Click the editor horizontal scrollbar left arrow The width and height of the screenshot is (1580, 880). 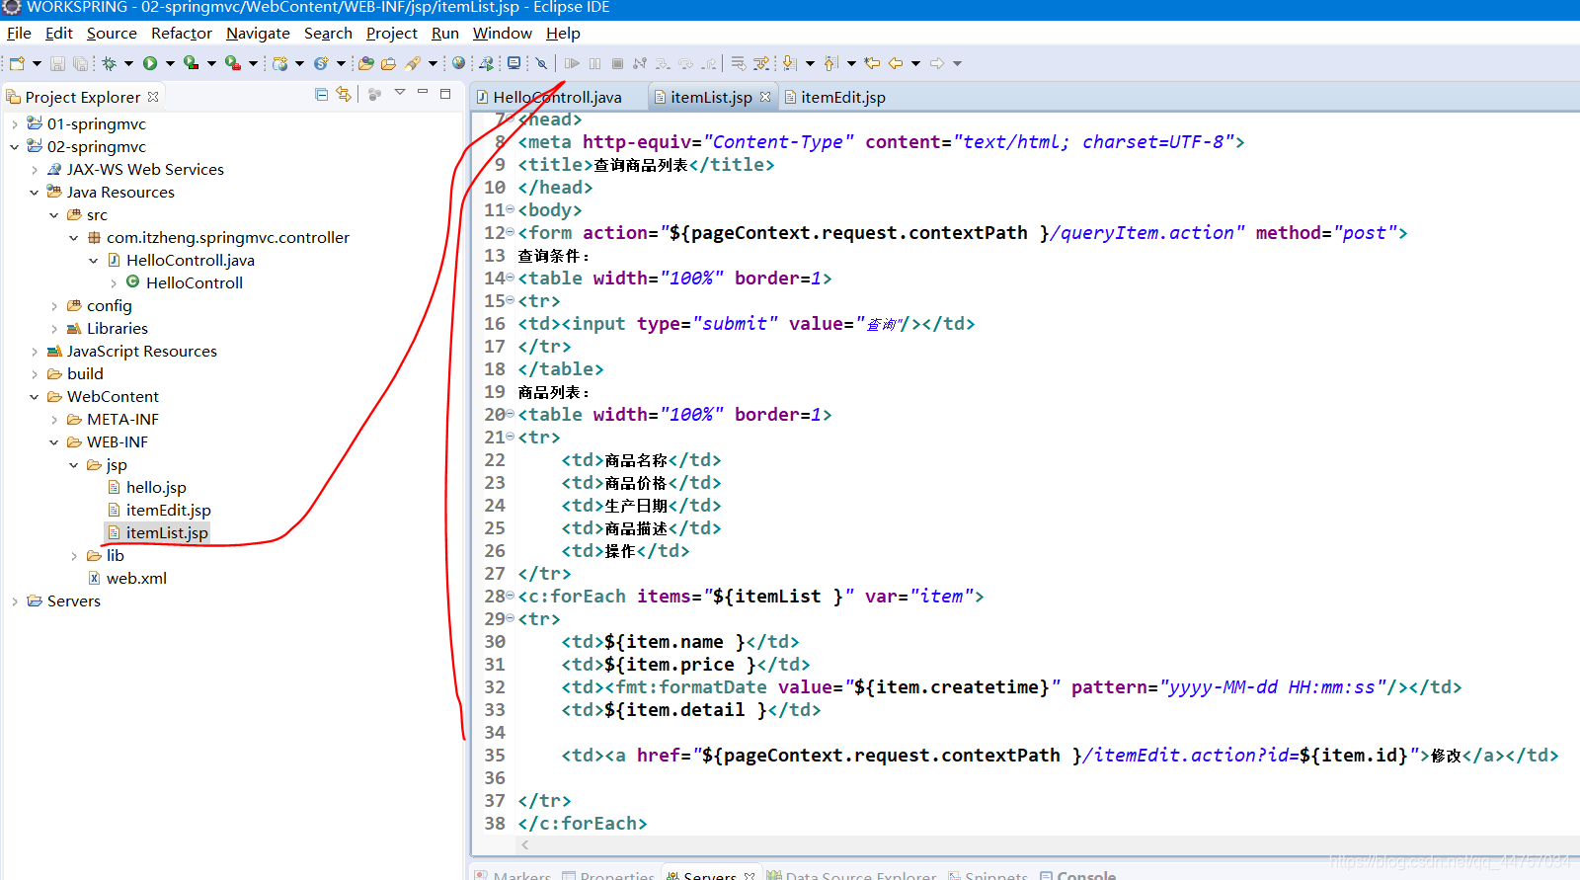click(525, 844)
